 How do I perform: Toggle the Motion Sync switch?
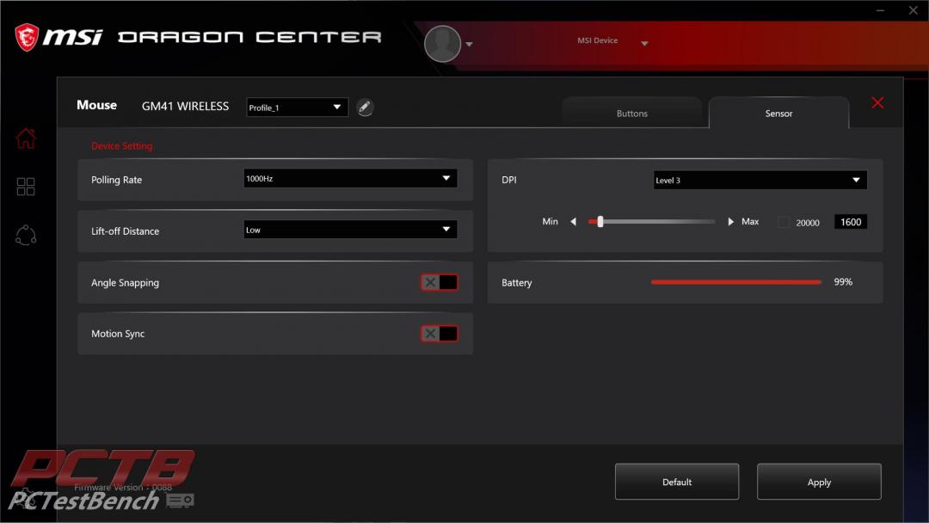(439, 334)
